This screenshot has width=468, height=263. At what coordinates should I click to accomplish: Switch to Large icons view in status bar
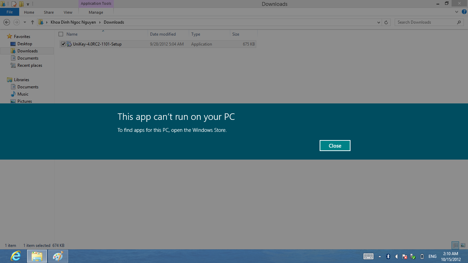coord(463,245)
